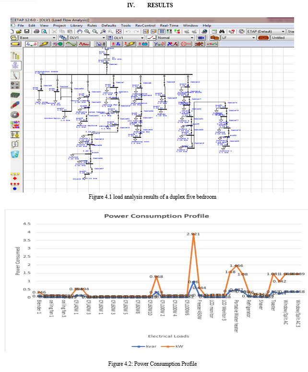Click the theme color palette icon
The image size is (308, 372).
coord(242,31)
